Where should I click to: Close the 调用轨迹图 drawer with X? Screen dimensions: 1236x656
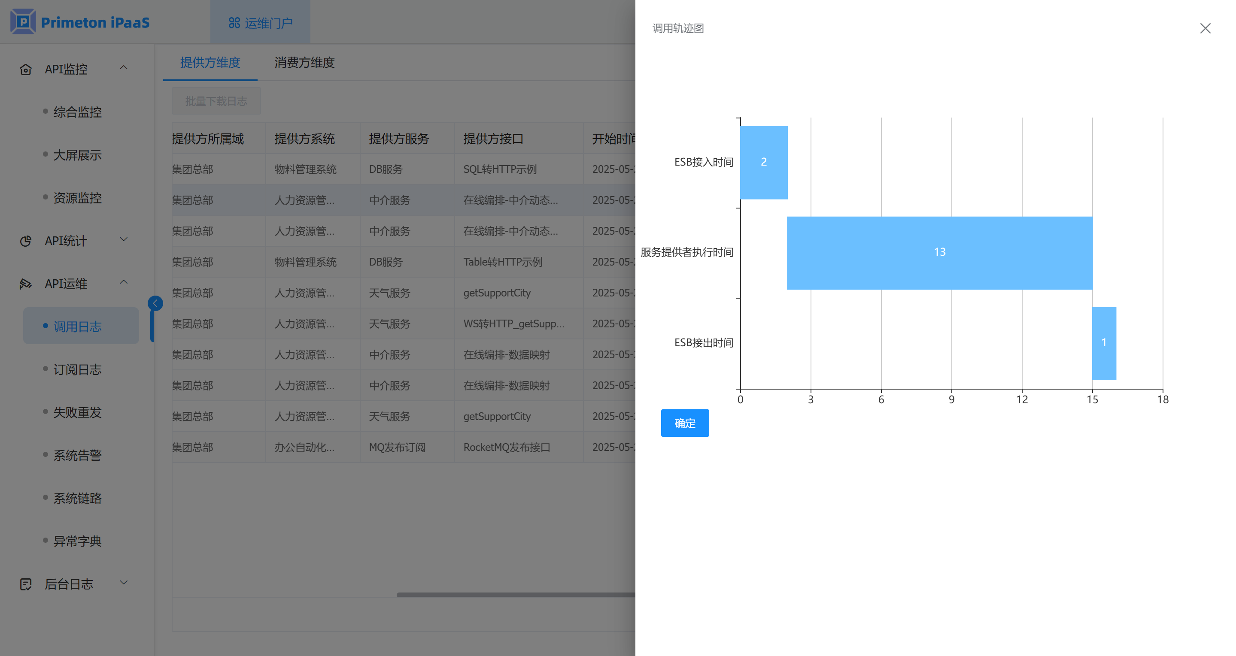click(1205, 28)
